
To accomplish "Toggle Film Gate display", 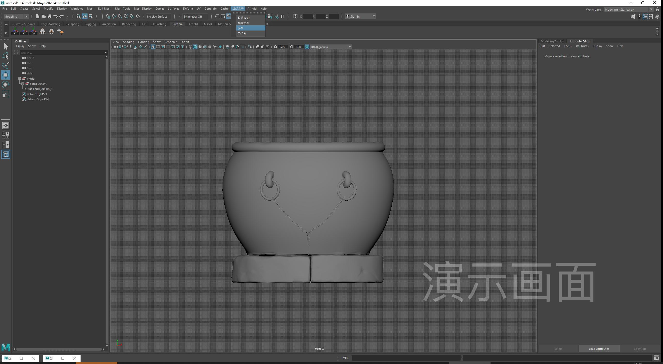I will pyautogui.click(x=158, y=47).
